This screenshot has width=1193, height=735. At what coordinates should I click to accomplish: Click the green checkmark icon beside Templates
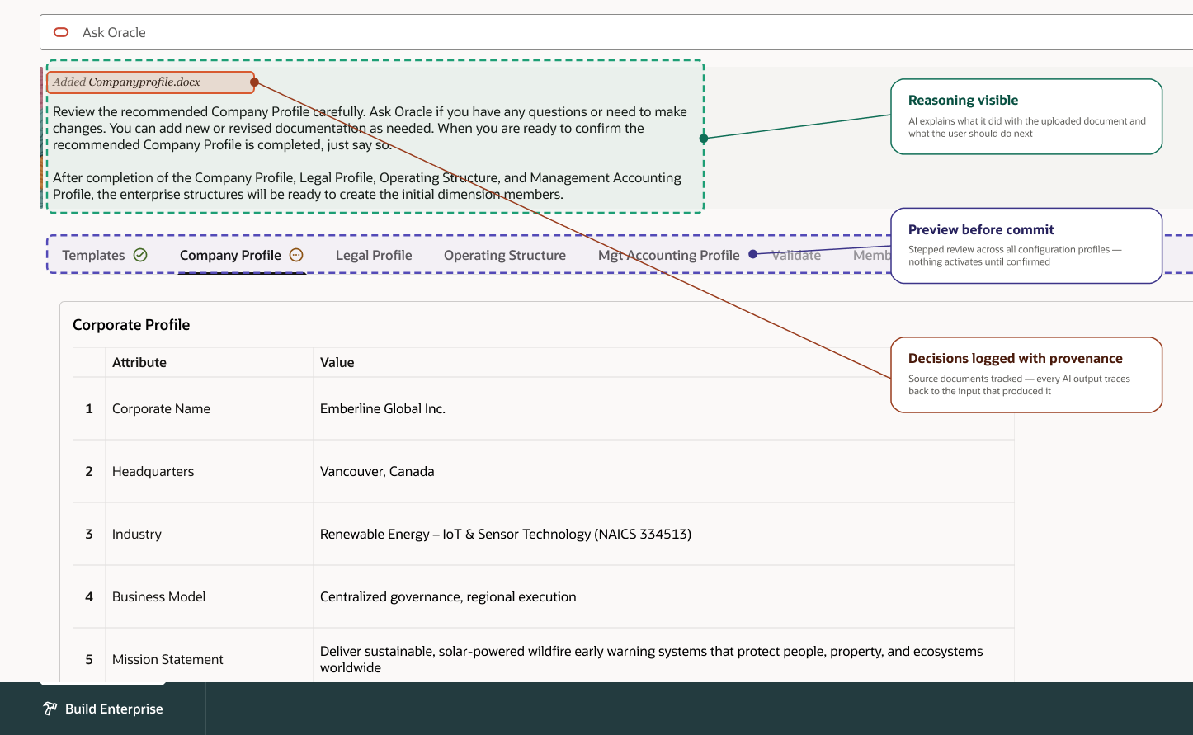tap(140, 254)
